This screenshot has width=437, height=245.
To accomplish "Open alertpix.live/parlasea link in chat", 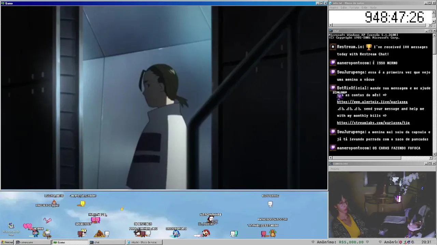I will coord(372,102).
